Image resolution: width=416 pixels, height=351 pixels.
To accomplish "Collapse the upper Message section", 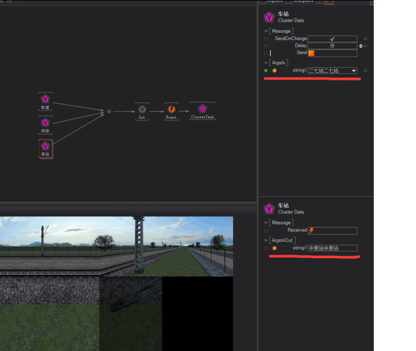I will click(x=266, y=31).
